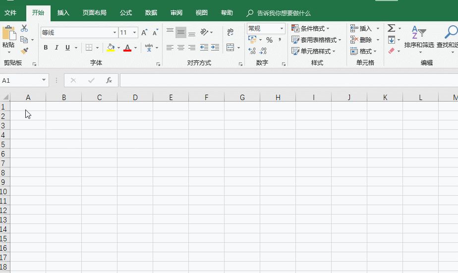The image size is (458, 273).
Task: Toggle Underline formatting
Action: (x=67, y=48)
